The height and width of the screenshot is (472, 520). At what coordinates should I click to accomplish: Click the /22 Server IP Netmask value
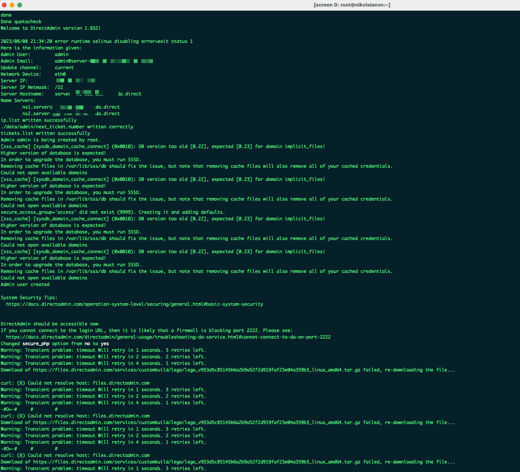59,87
